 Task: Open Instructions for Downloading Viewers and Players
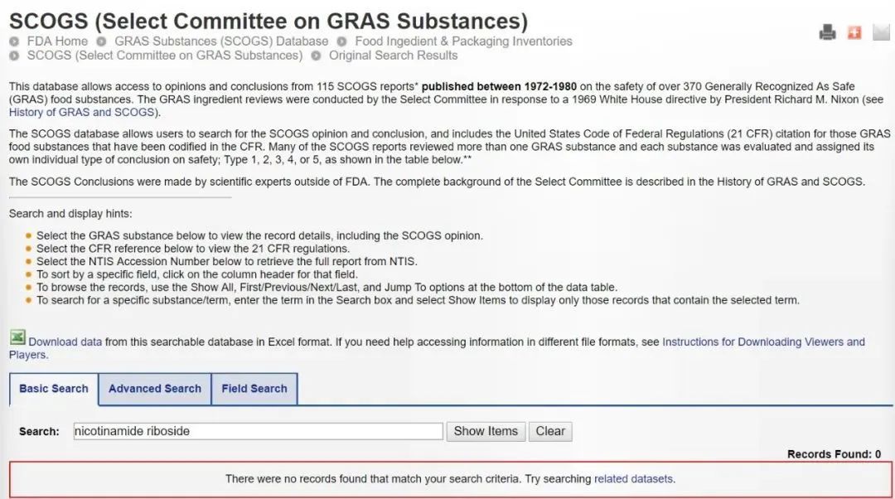437,347
